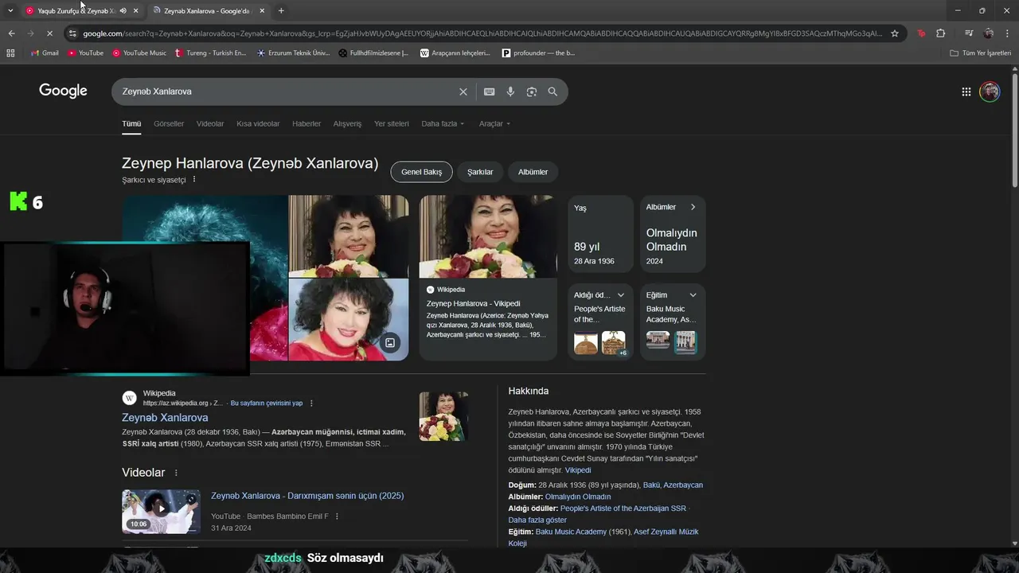Search by image with Google Lens
This screenshot has width=1019, height=573.
pos(532,92)
